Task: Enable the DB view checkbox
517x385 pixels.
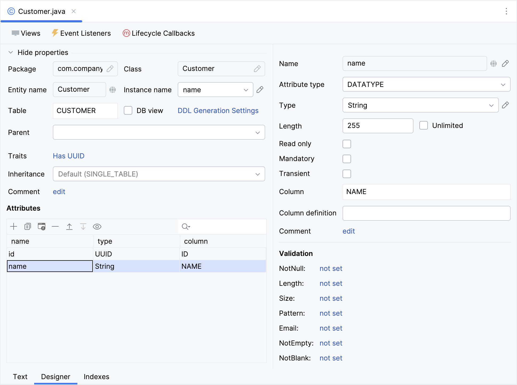Action: [x=128, y=110]
